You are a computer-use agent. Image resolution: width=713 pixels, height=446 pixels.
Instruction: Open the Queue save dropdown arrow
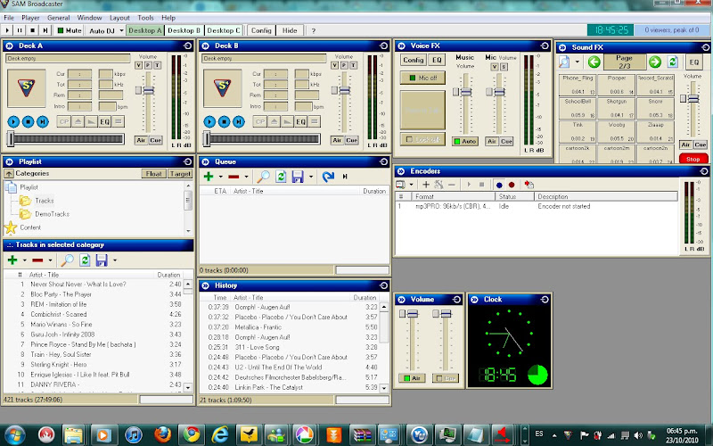coord(310,177)
